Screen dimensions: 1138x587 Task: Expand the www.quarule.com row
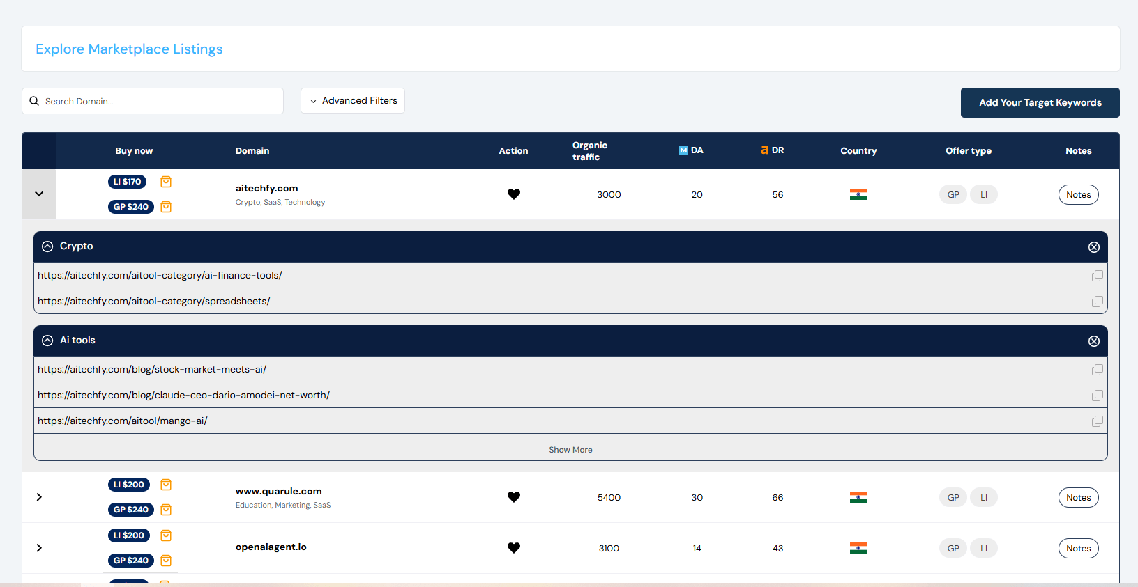(39, 497)
